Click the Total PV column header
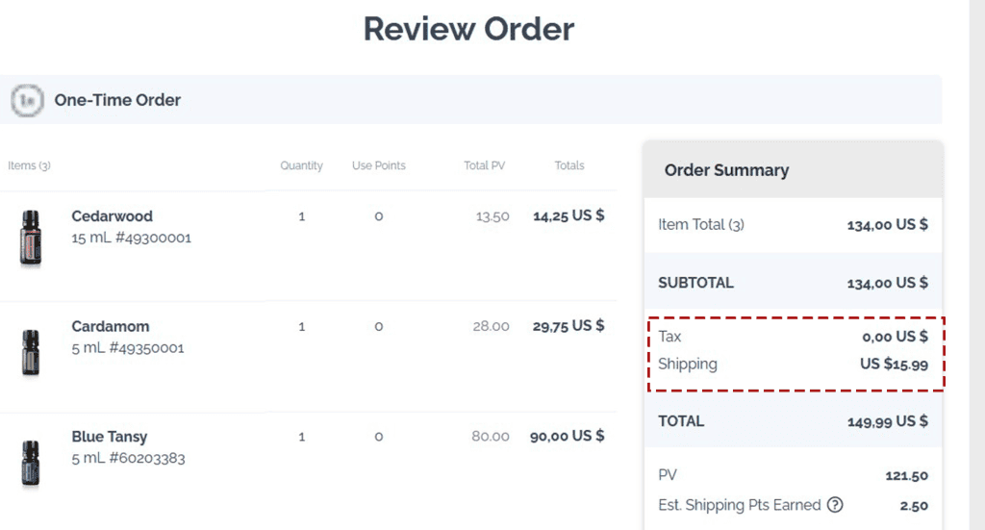Image resolution: width=985 pixels, height=530 pixels. (484, 165)
